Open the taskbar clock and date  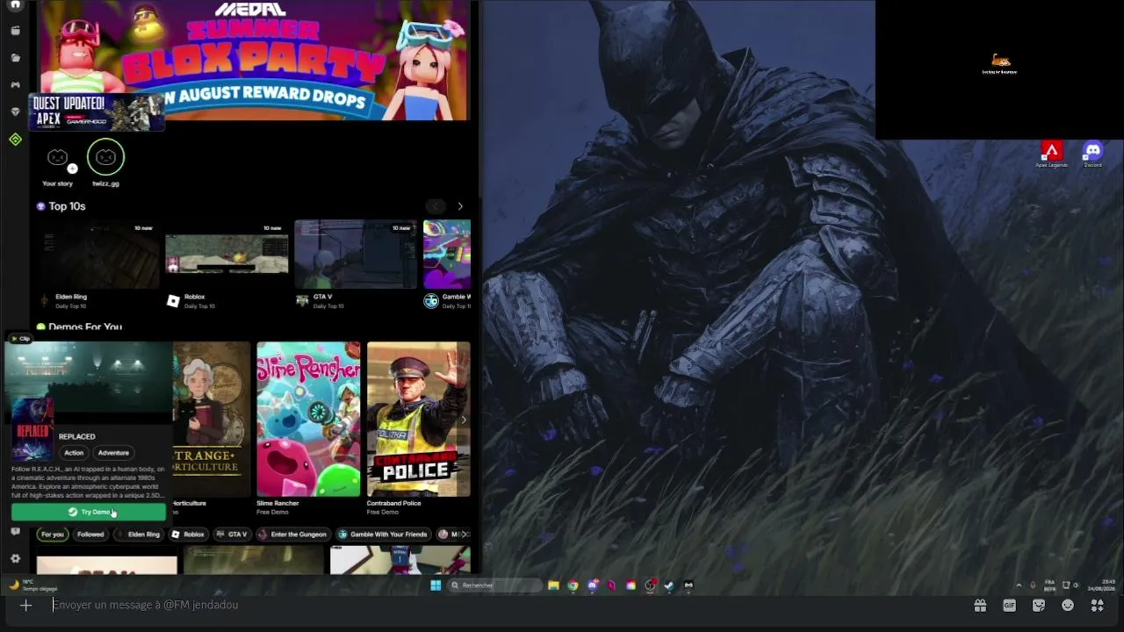point(1101,585)
